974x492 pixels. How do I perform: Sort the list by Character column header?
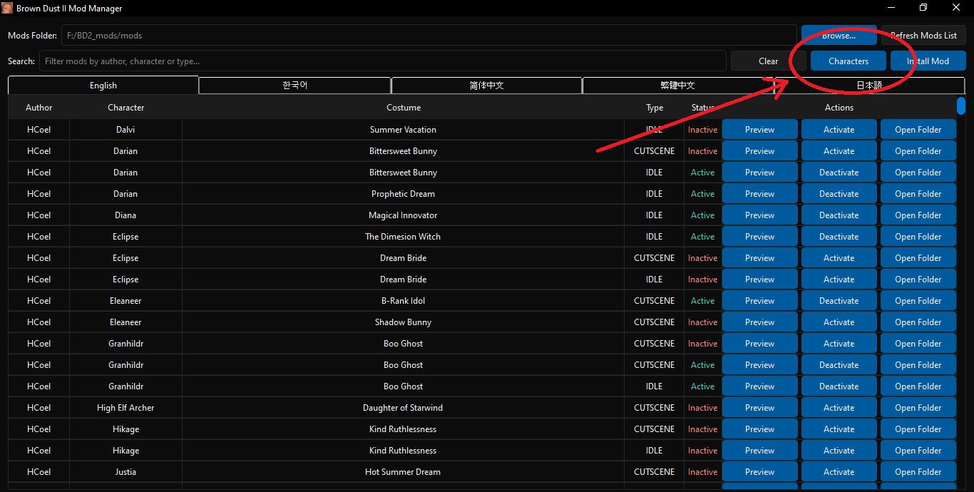tap(126, 108)
